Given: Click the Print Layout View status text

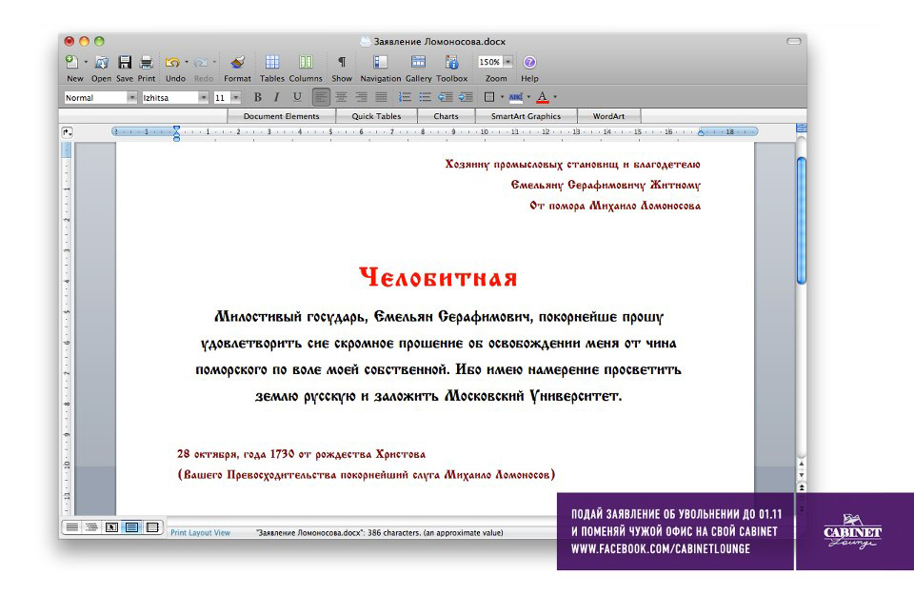Looking at the screenshot, I should 200,532.
